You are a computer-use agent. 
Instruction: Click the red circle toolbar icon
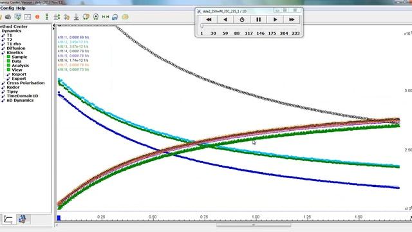[x=37, y=17]
